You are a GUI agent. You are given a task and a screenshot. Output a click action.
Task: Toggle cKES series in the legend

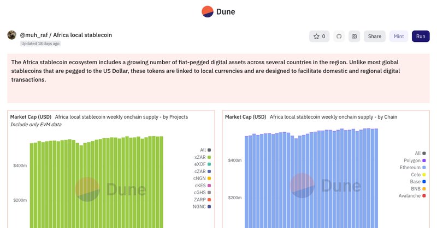(x=203, y=186)
